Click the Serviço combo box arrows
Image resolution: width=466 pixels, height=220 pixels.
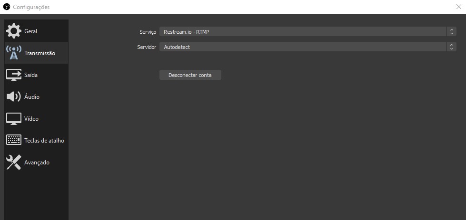tap(451, 31)
